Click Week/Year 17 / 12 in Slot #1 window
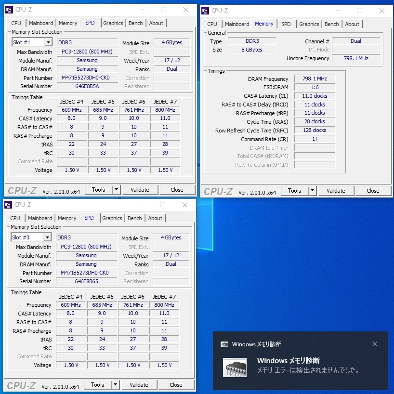Viewport: 394px width, 394px height. [x=172, y=60]
